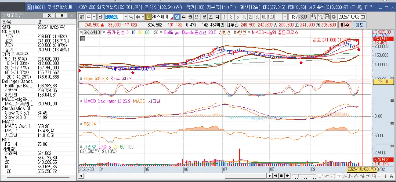Open the chart settings gear icon
The height and width of the screenshot is (182, 396).
coord(334,17)
